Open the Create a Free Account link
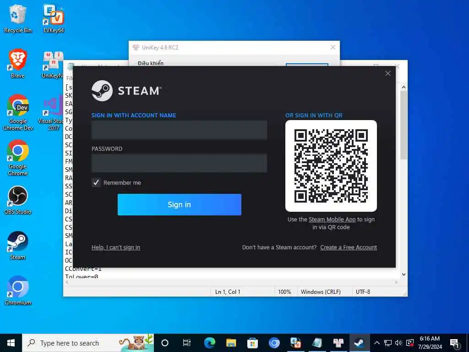Screen dimensions: 469x352 [349, 247]
